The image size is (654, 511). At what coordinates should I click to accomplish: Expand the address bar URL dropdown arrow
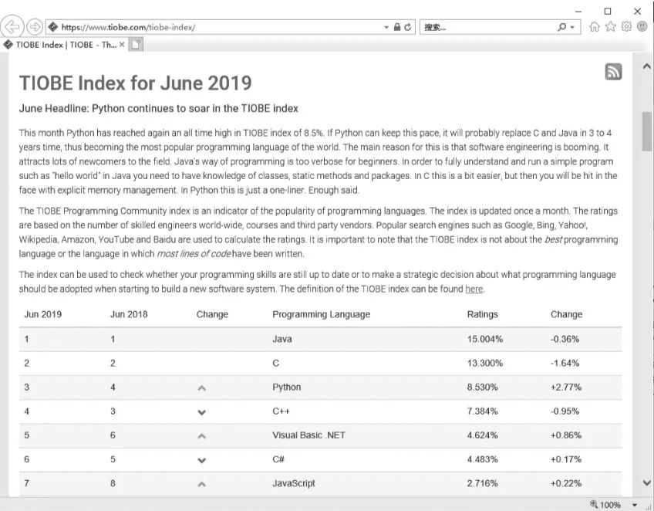tap(387, 27)
